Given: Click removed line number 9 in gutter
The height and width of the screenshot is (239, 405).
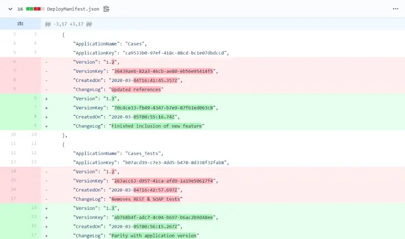Looking at the screenshot, I should (15, 89).
